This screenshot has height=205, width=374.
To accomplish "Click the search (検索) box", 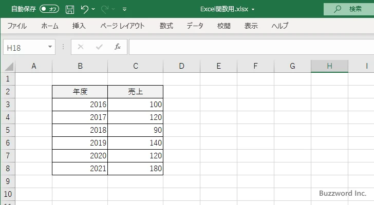I will point(349,9).
